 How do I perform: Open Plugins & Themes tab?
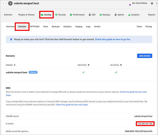point(26,15)
